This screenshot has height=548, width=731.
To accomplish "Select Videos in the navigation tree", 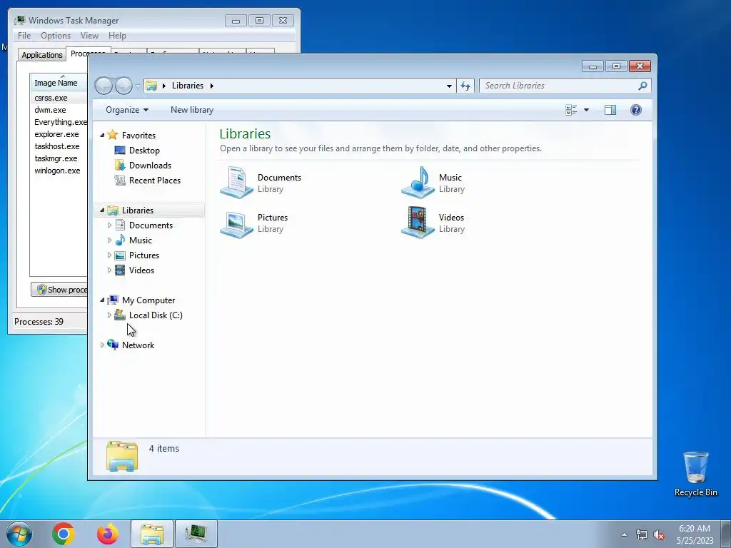I will [x=141, y=270].
